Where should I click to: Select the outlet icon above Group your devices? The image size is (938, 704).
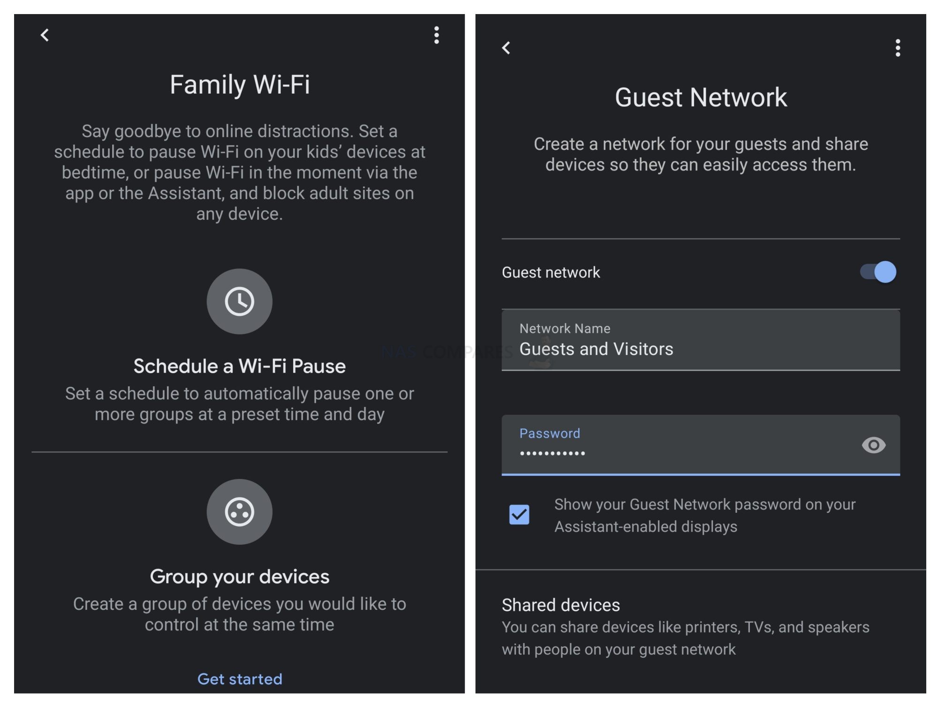click(240, 512)
